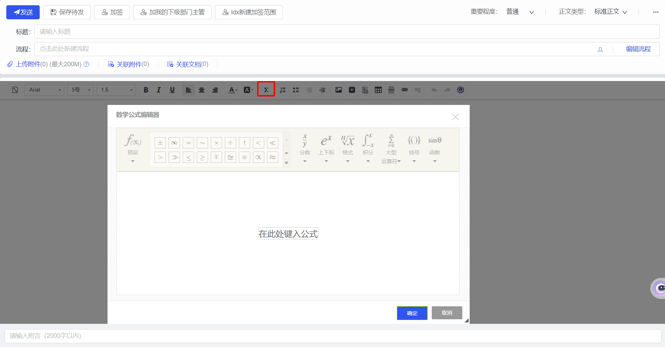Viewport: 665px width, 347px height.
Task: Click the undo arrow icon
Action: coord(434,90)
